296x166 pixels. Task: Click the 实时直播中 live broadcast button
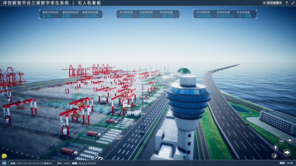click(x=273, y=3)
